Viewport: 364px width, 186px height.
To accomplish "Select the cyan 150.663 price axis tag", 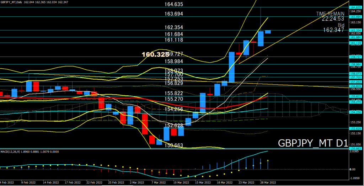I will pos(355,148).
